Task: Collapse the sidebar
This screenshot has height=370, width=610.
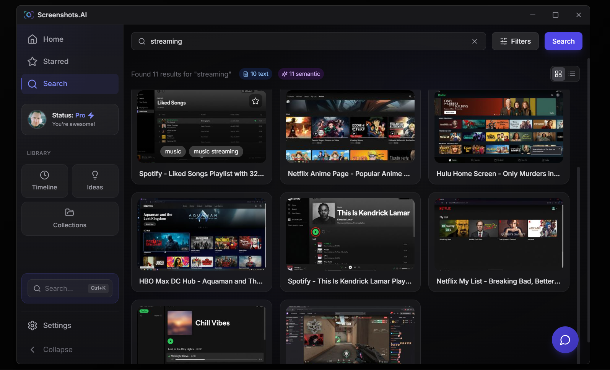Action: click(70, 350)
